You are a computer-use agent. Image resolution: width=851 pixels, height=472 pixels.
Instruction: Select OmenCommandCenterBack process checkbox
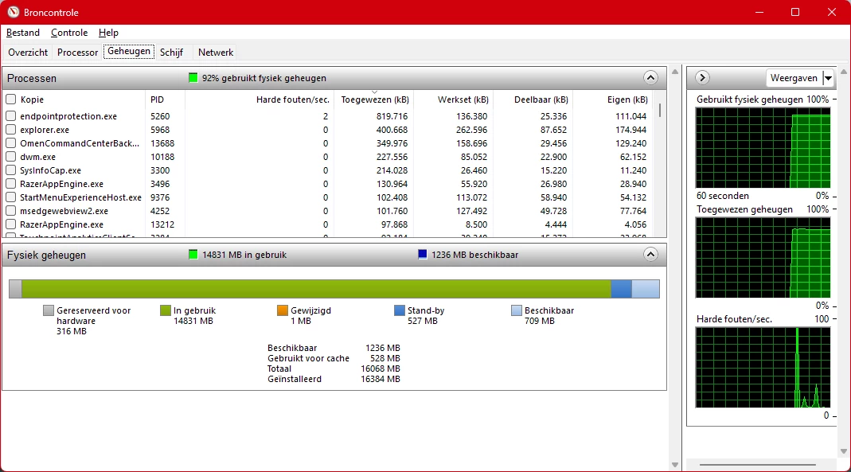(11, 143)
